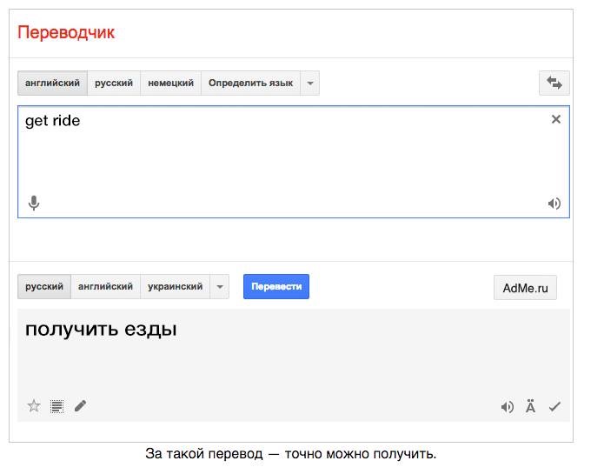The height and width of the screenshot is (474, 604).
Task: Listen to source text via speaker icon
Action: tap(554, 204)
